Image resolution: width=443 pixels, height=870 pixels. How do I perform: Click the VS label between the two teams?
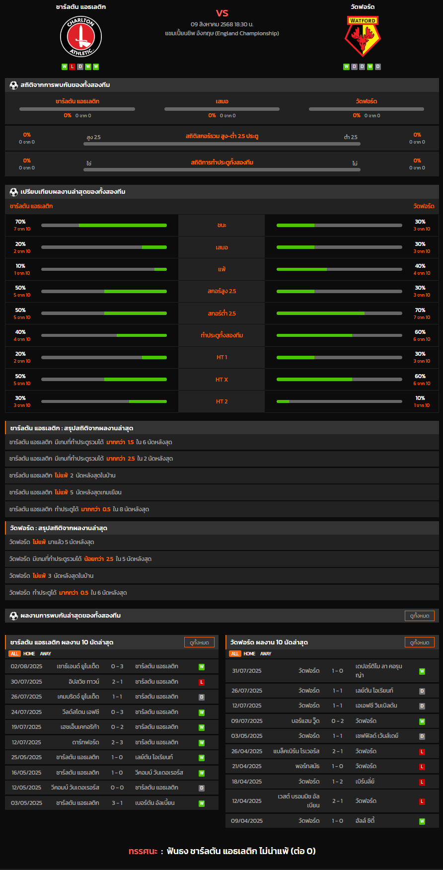(222, 13)
